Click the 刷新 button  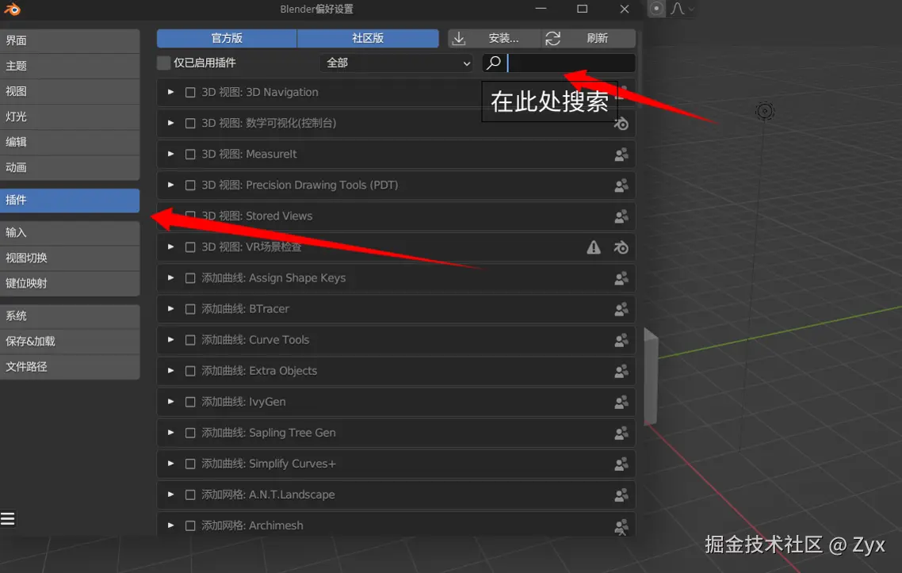[589, 39]
